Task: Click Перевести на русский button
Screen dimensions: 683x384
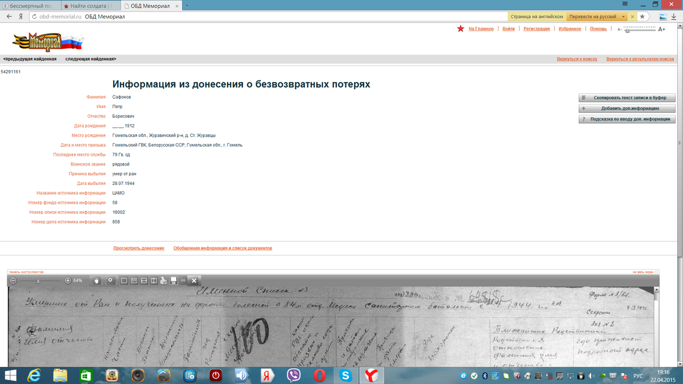Action: pos(593,16)
